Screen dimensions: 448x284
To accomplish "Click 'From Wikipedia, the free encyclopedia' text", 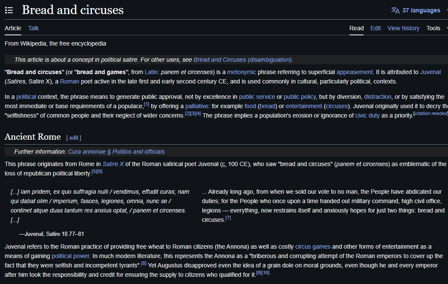I will [55, 44].
